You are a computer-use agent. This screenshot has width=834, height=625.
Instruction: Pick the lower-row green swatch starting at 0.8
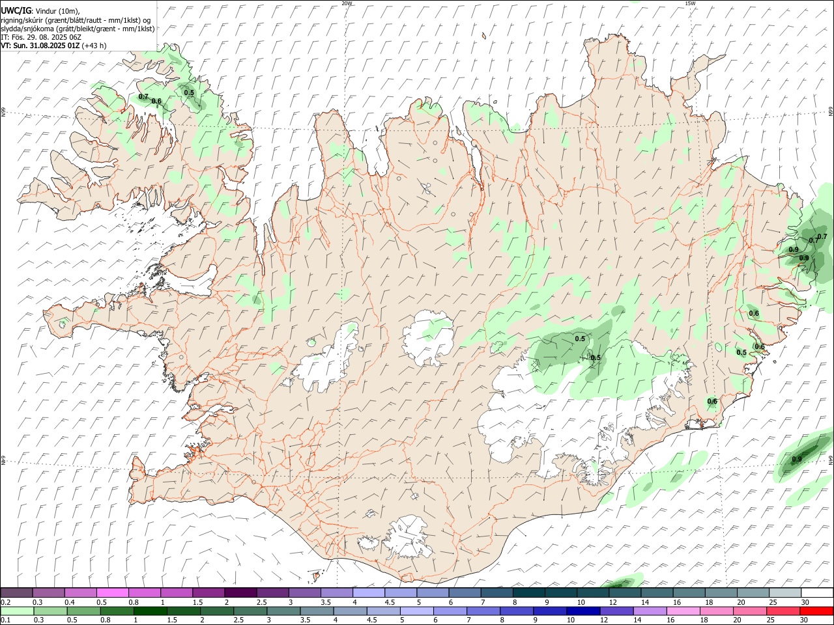click(x=117, y=611)
